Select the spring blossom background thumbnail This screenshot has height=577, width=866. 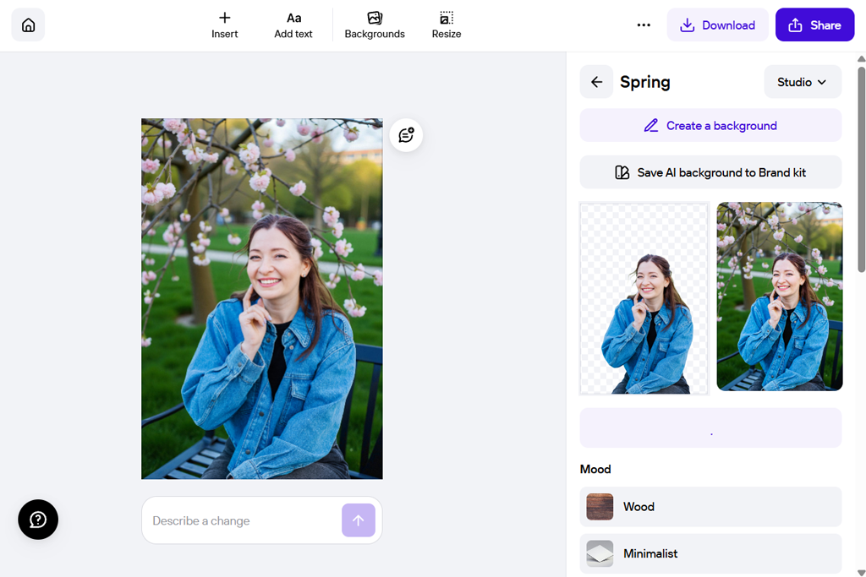(779, 297)
